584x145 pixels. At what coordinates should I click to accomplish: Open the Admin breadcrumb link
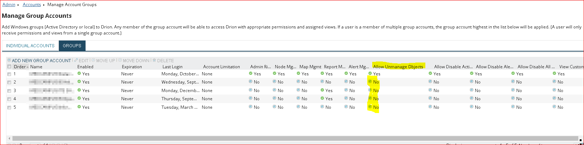coord(9,5)
